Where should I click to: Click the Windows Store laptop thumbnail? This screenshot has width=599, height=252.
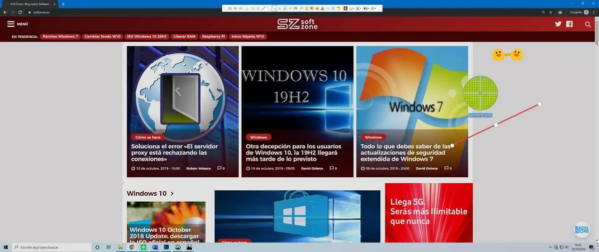point(298,216)
